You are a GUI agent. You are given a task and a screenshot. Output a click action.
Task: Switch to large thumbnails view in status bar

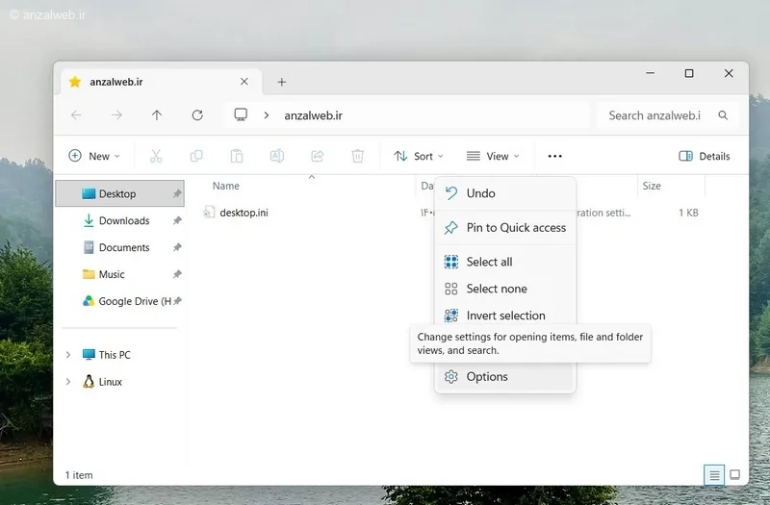[x=734, y=474]
